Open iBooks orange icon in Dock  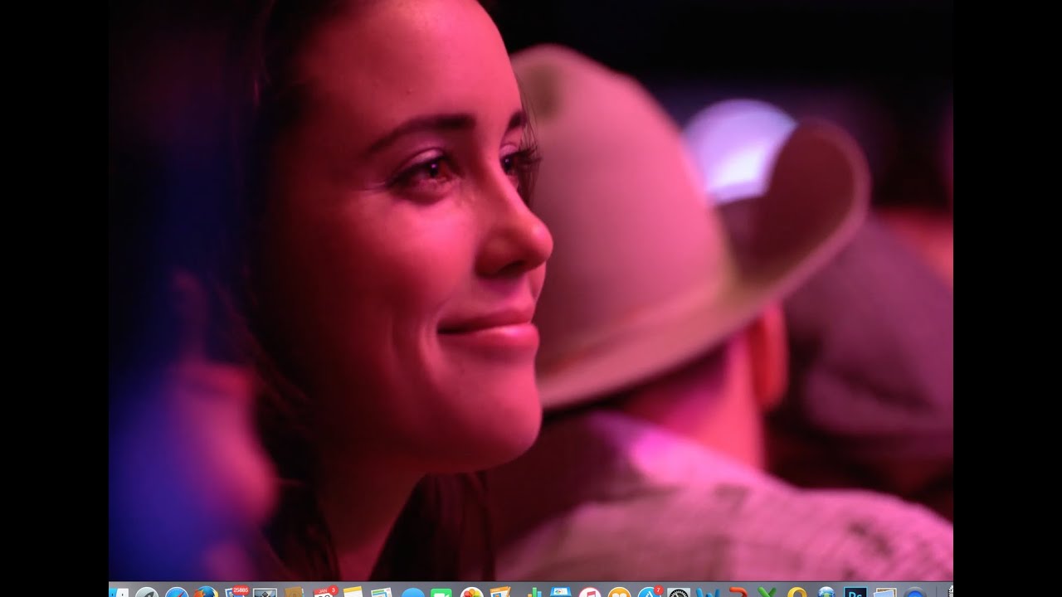(620, 592)
